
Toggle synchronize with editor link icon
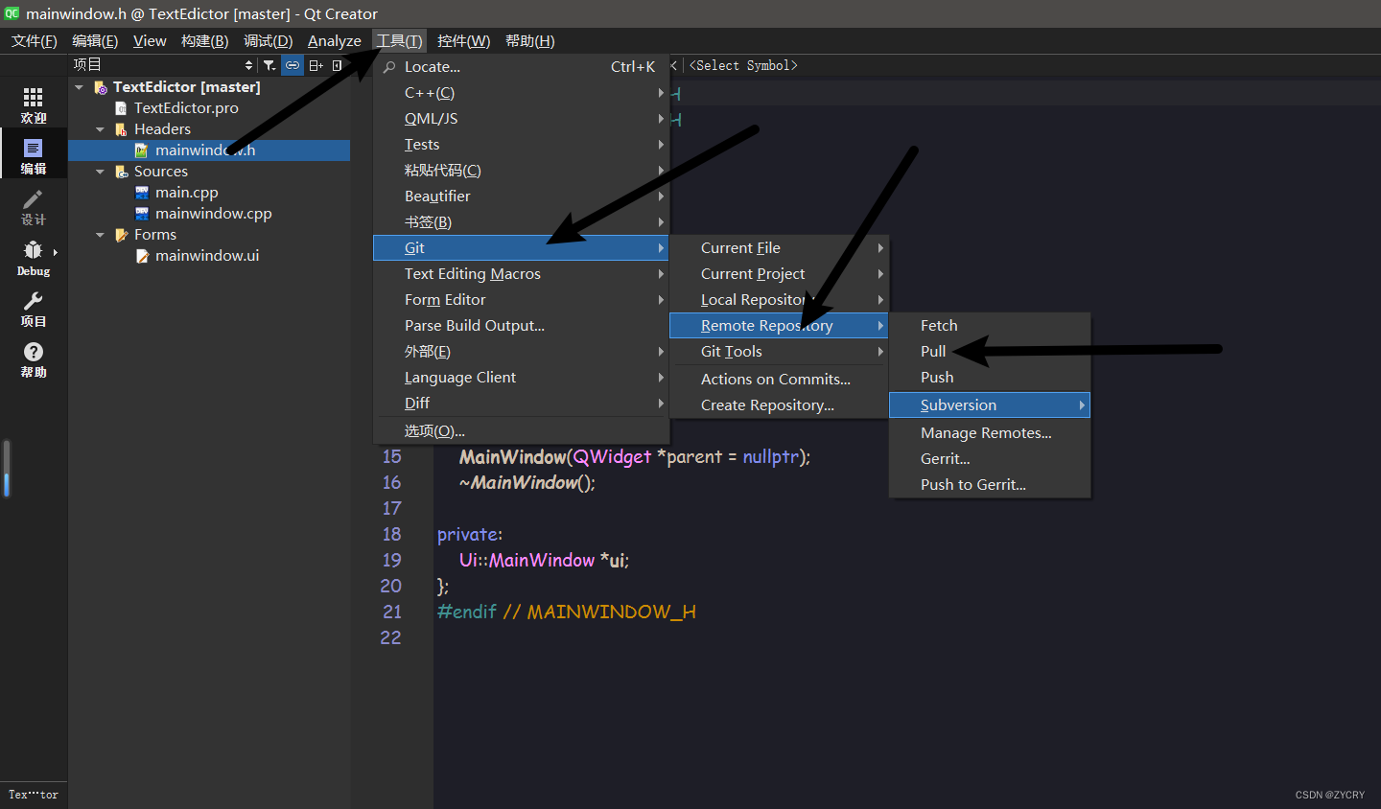(x=293, y=65)
